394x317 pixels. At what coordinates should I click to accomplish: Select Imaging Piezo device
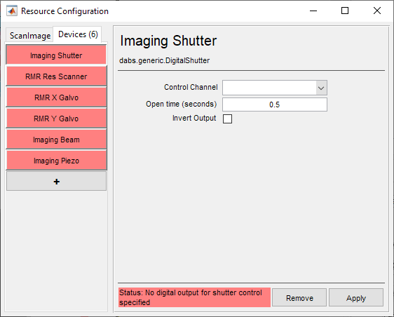pyautogui.click(x=56, y=161)
